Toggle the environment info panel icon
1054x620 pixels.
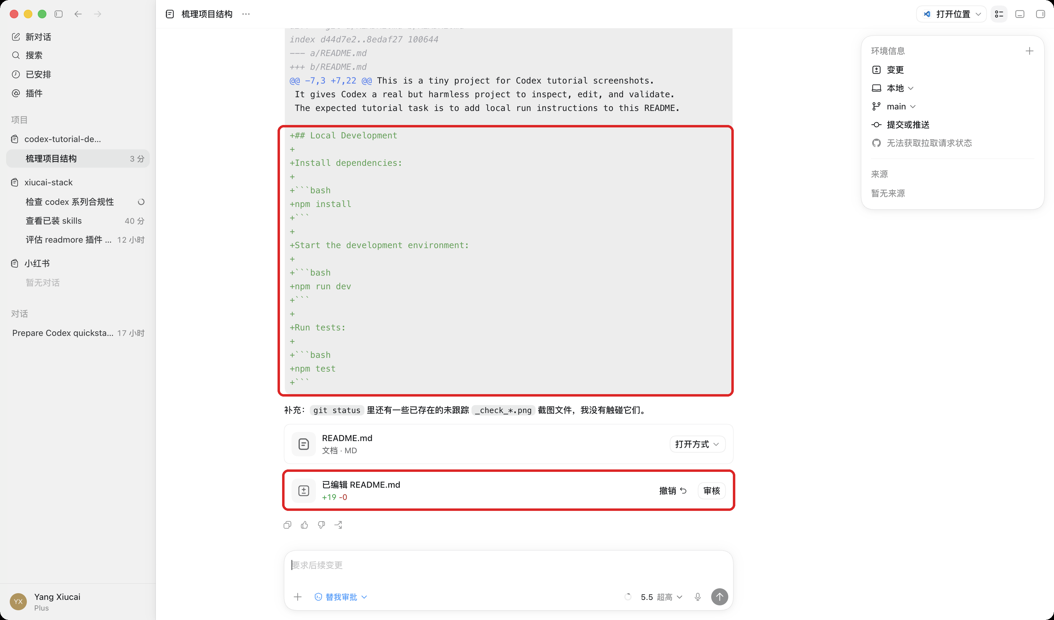pyautogui.click(x=999, y=14)
